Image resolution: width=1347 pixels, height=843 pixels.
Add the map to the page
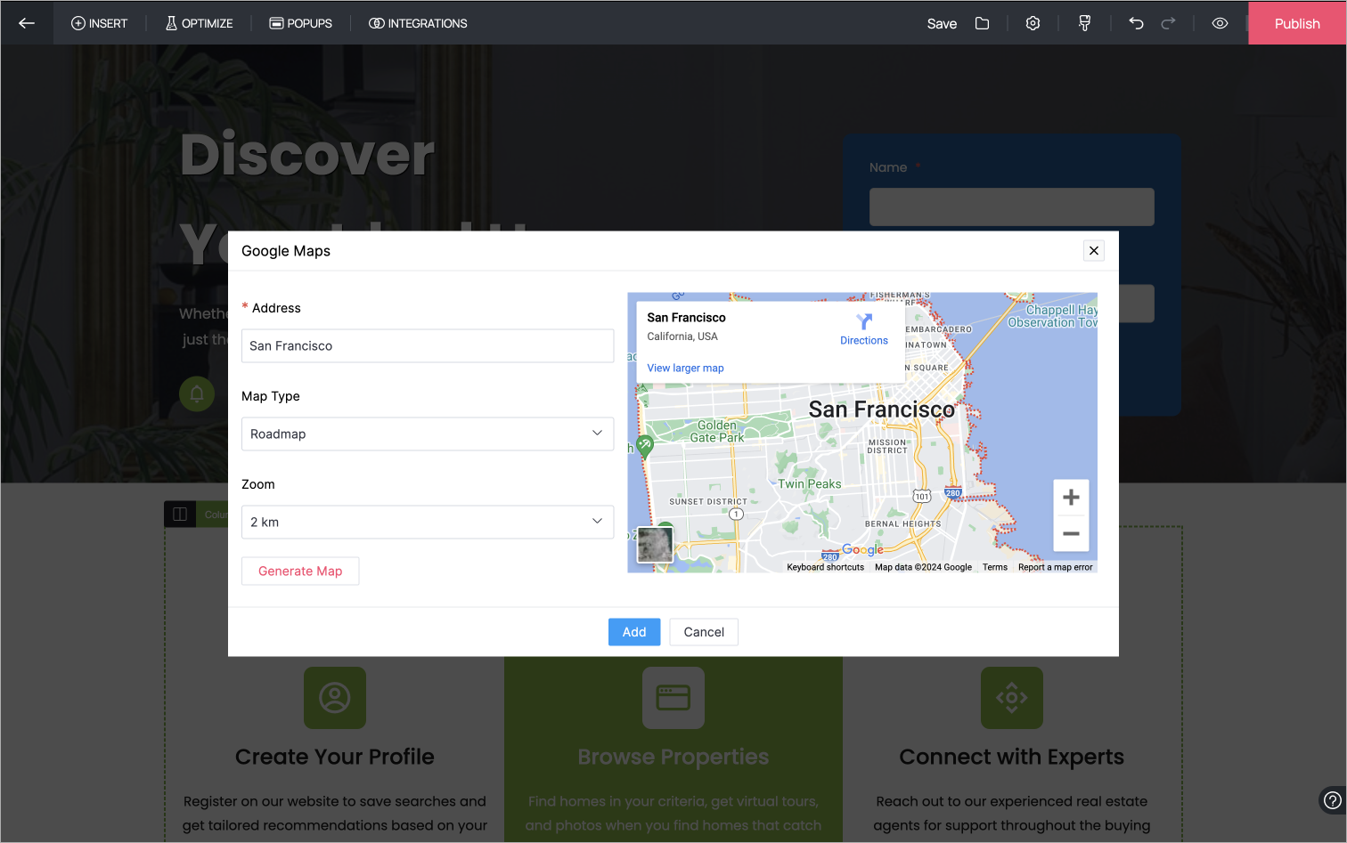pos(634,632)
